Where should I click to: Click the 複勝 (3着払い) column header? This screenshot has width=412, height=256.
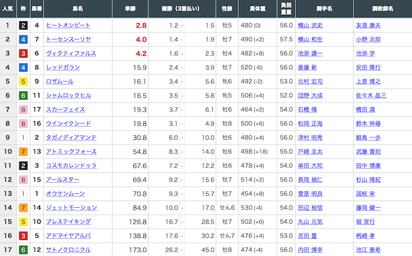click(x=182, y=8)
